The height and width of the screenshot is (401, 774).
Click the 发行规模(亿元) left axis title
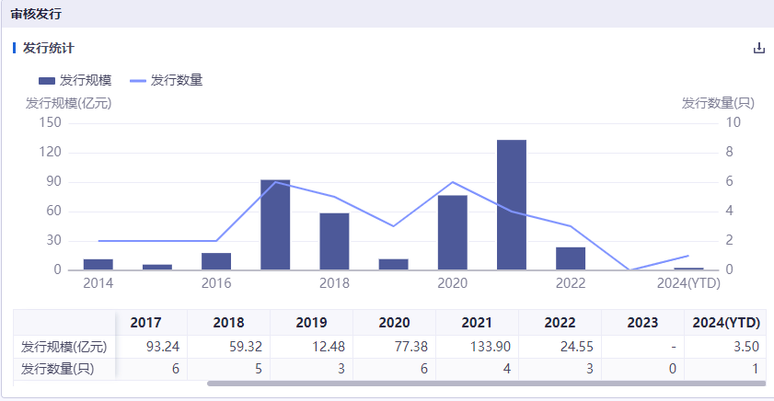click(69, 103)
